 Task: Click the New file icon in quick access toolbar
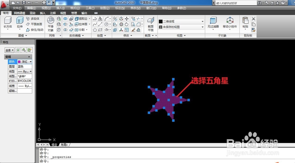[13, 3]
